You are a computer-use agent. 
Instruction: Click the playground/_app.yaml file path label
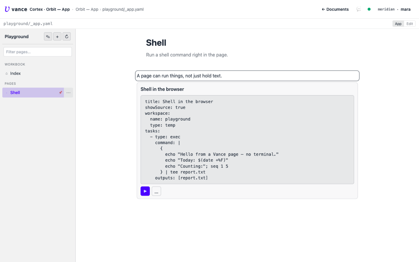pyautogui.click(x=28, y=24)
